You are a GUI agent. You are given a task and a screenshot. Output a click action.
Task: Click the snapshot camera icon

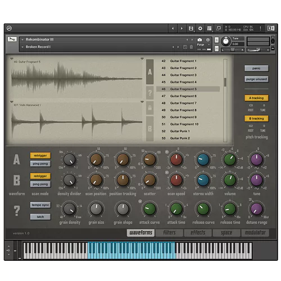tap(200, 40)
